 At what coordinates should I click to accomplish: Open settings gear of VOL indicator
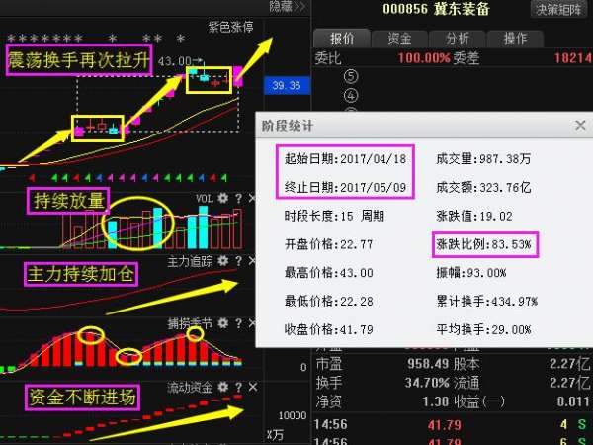(223, 198)
